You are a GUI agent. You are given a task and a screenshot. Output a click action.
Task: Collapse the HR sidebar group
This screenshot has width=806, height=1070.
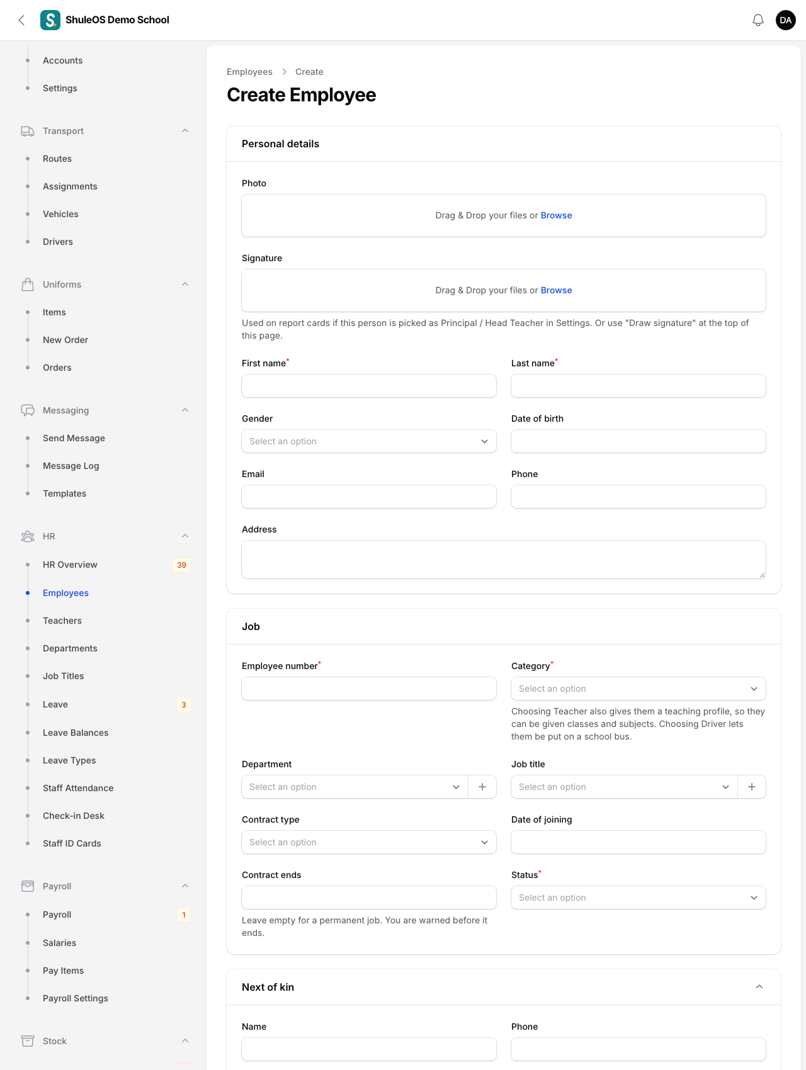coord(185,536)
